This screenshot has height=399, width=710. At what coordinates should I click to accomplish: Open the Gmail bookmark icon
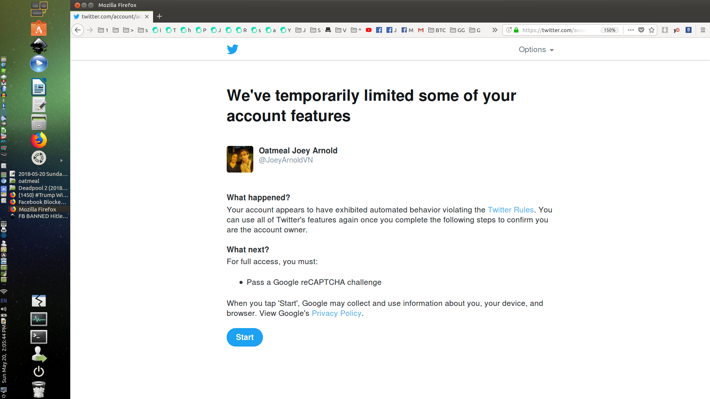[x=421, y=30]
